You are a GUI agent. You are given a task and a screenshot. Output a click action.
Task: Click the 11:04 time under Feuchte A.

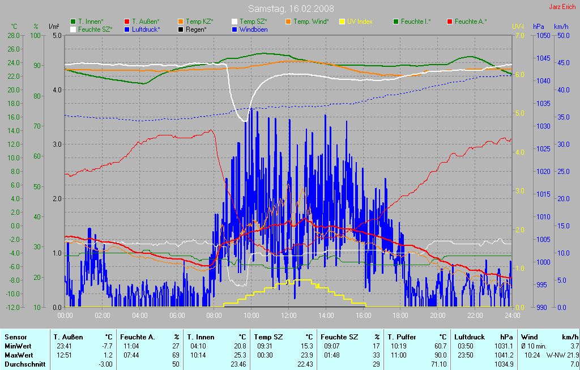point(131,346)
